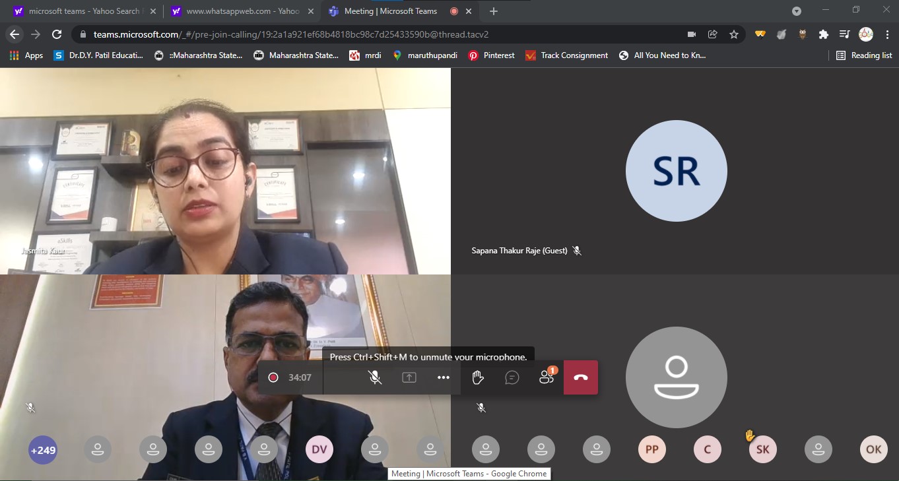
Task: Open the Apps bookmark shortcut
Action: click(x=27, y=55)
